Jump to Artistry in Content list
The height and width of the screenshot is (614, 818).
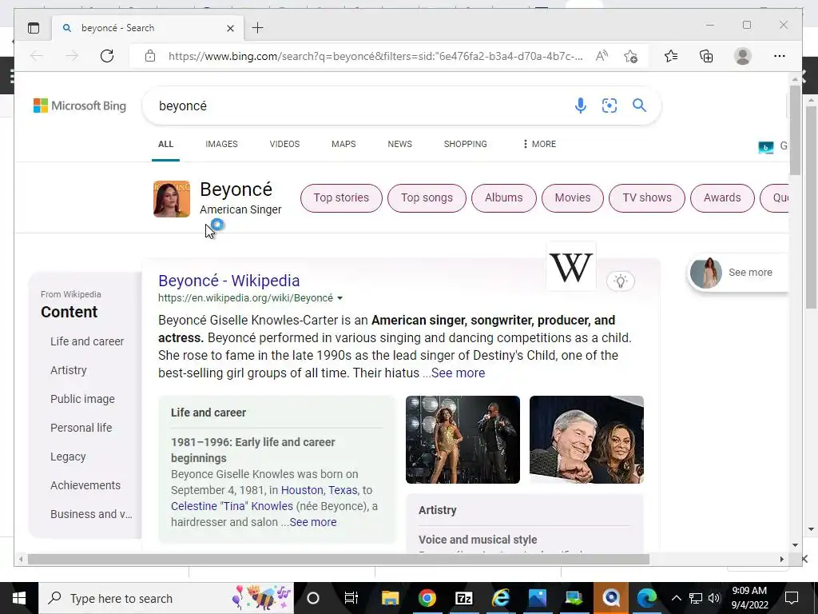pos(69,370)
